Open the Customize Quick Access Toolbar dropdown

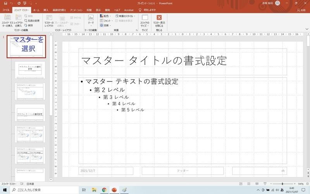pos(36,3)
